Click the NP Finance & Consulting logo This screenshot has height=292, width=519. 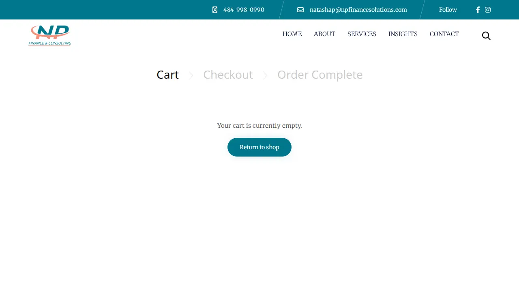click(50, 35)
